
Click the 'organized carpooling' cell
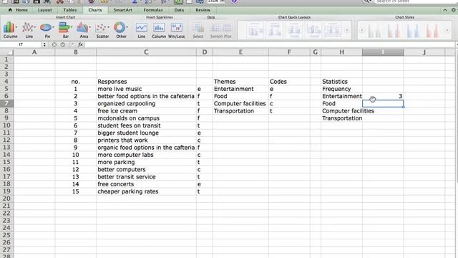(x=146, y=103)
